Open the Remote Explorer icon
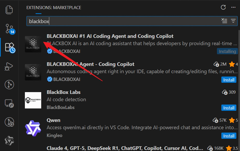 [9, 103]
